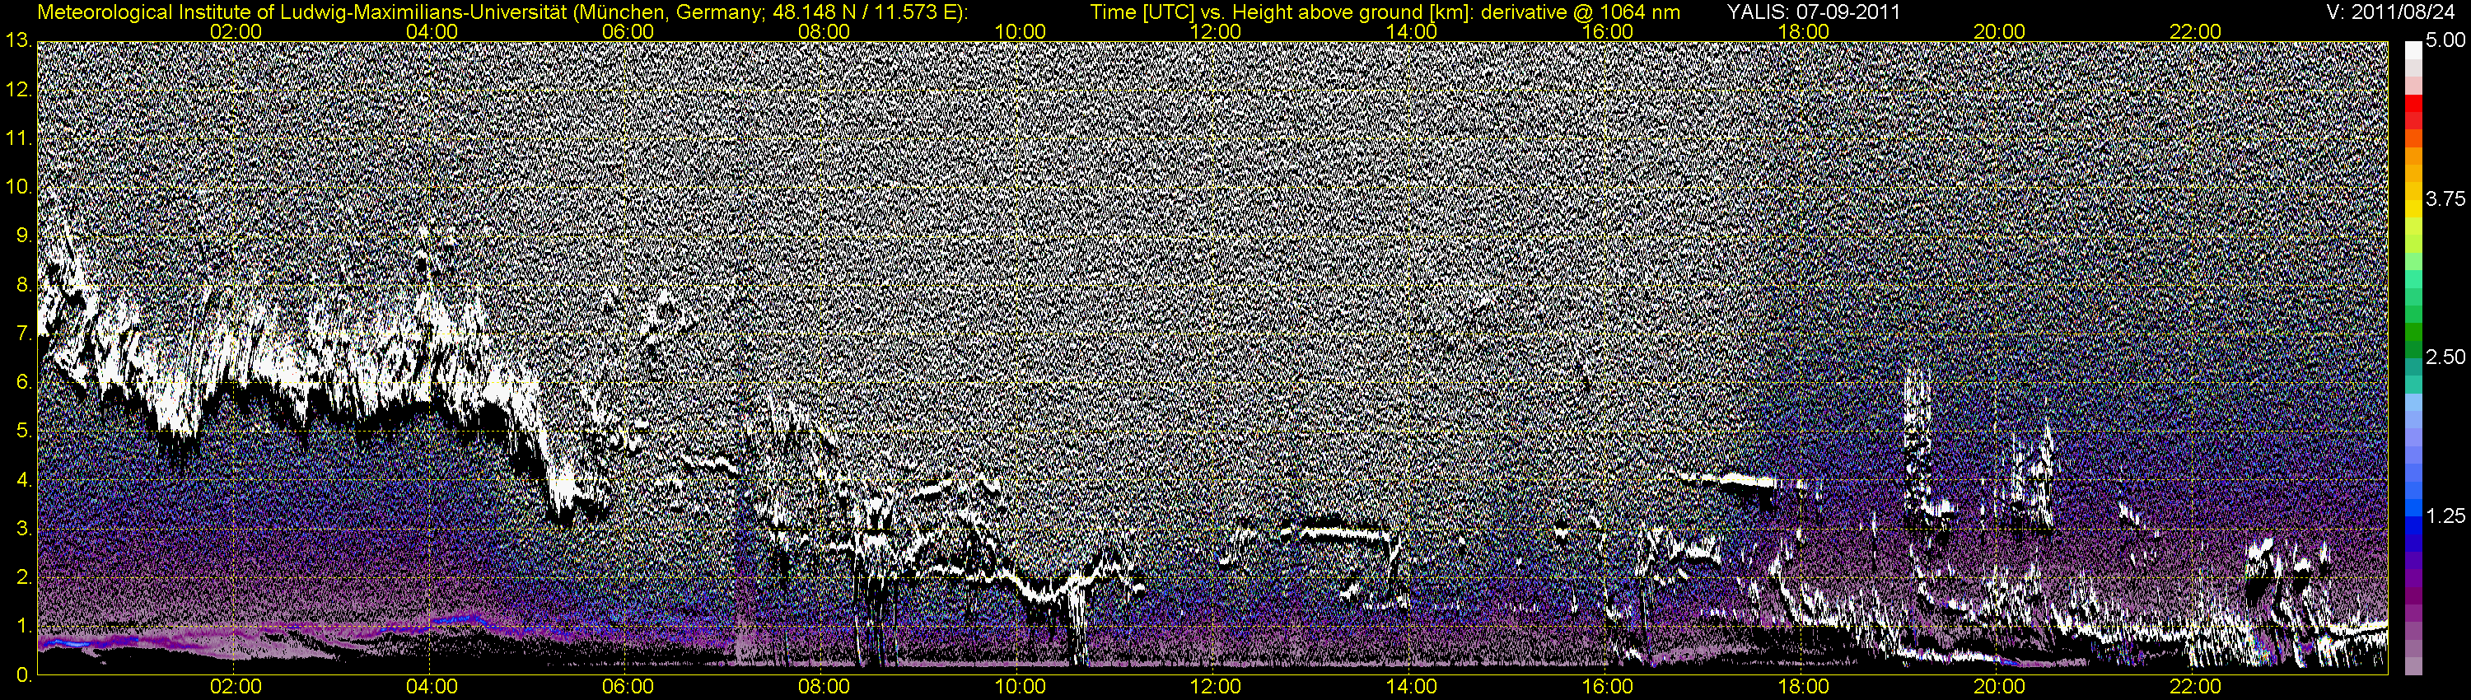This screenshot has height=700, width=2471.
Task: Click the 1.25 colorbar scale value
Action: tap(2445, 516)
